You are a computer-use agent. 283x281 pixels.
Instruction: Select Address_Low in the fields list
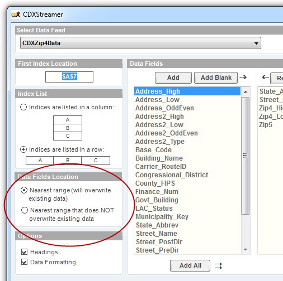pyautogui.click(x=187, y=100)
